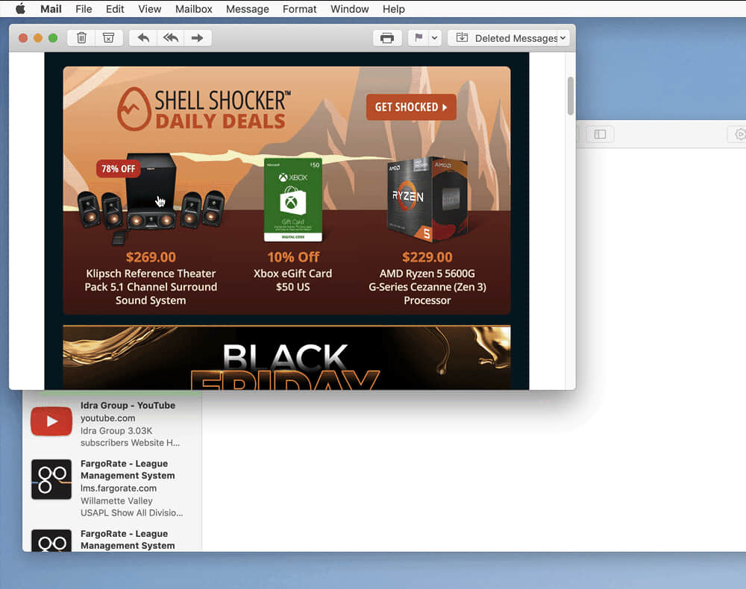Open the Window menu

pyautogui.click(x=350, y=9)
